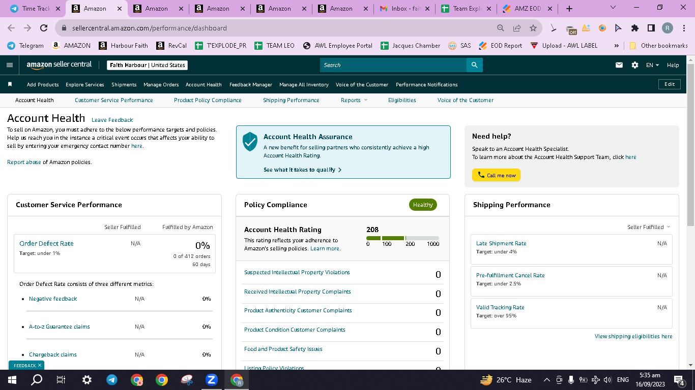Viewport: 695px width, 390px height.
Task: Expand the Reports dropdown tab
Action: click(x=354, y=100)
